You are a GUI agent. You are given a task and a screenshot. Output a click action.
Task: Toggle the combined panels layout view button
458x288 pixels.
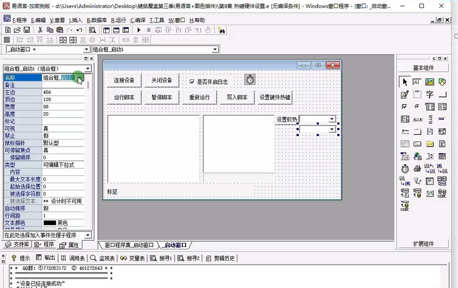click(x=125, y=30)
